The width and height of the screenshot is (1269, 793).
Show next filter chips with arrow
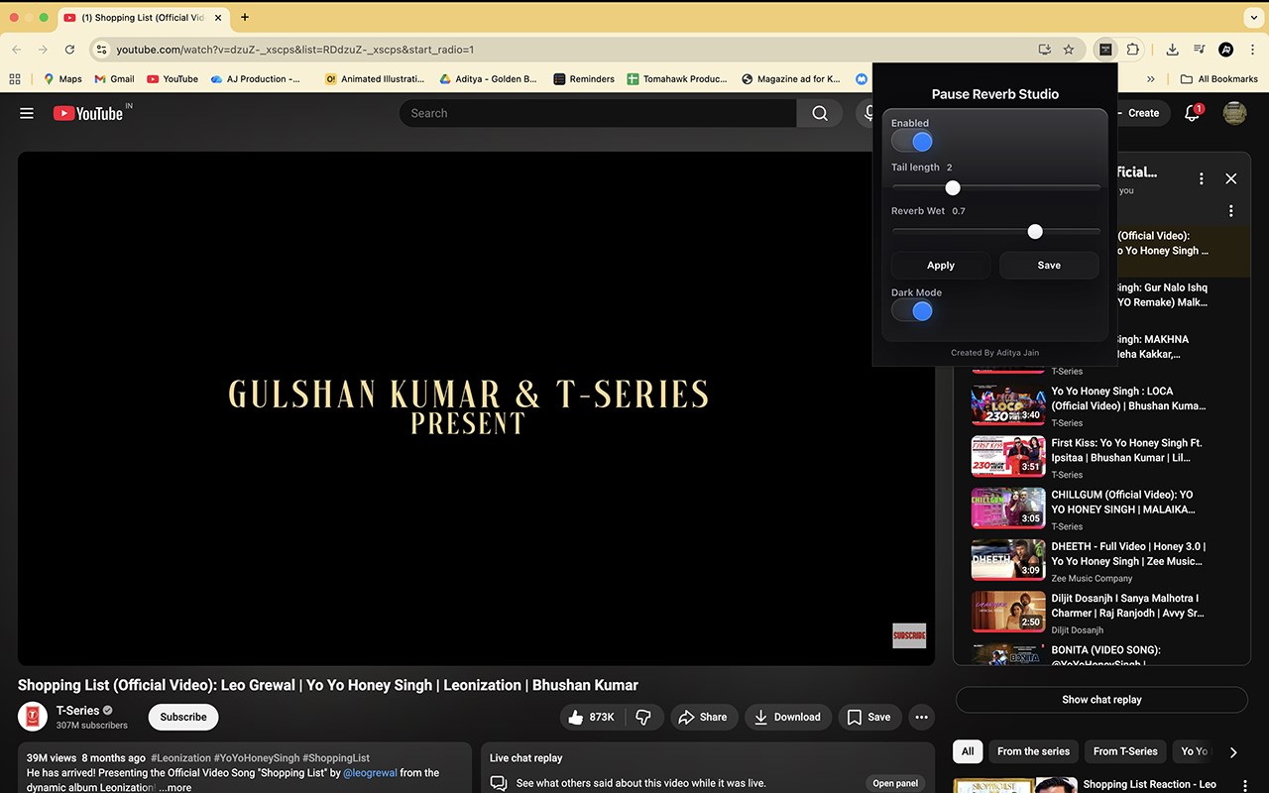[1233, 751]
